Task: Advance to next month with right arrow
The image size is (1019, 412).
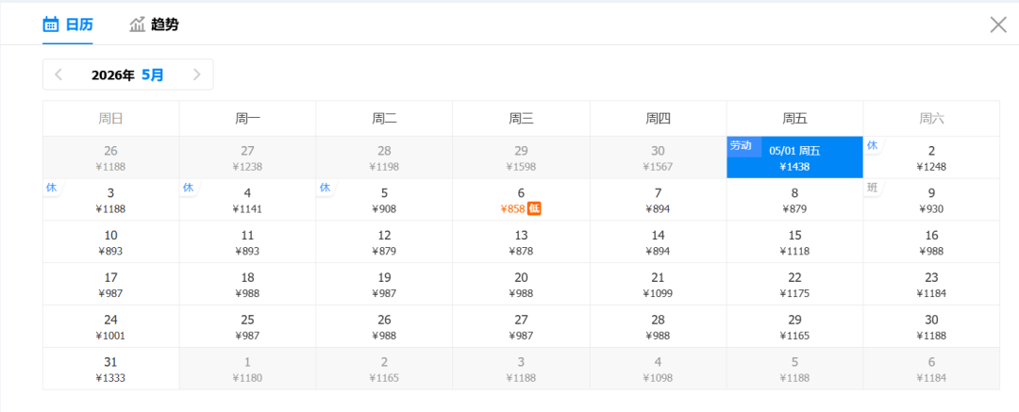Action: coord(196,74)
